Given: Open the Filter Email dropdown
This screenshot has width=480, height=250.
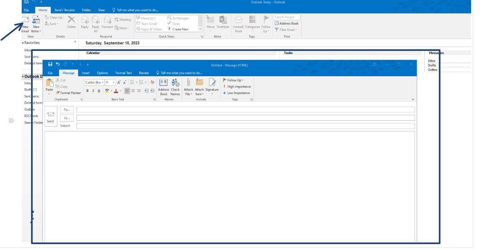Looking at the screenshot, I should point(286,30).
